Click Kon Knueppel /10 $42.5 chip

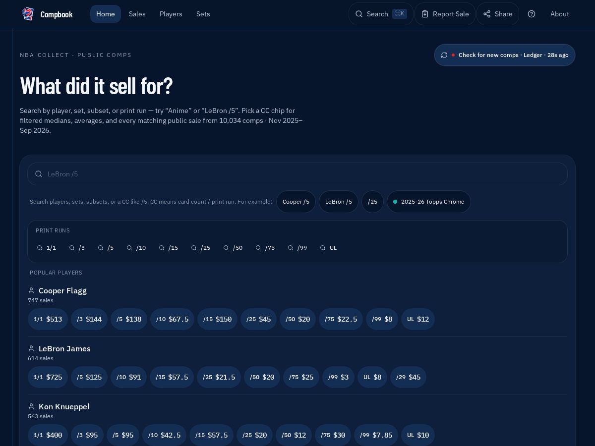tap(165, 435)
